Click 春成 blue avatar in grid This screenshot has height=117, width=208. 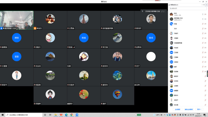coord(151,38)
